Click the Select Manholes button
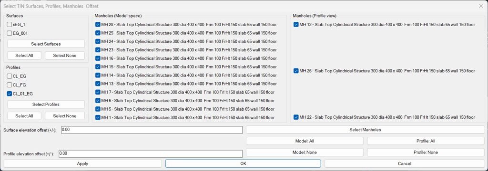The image size is (488, 171). pos(366,130)
